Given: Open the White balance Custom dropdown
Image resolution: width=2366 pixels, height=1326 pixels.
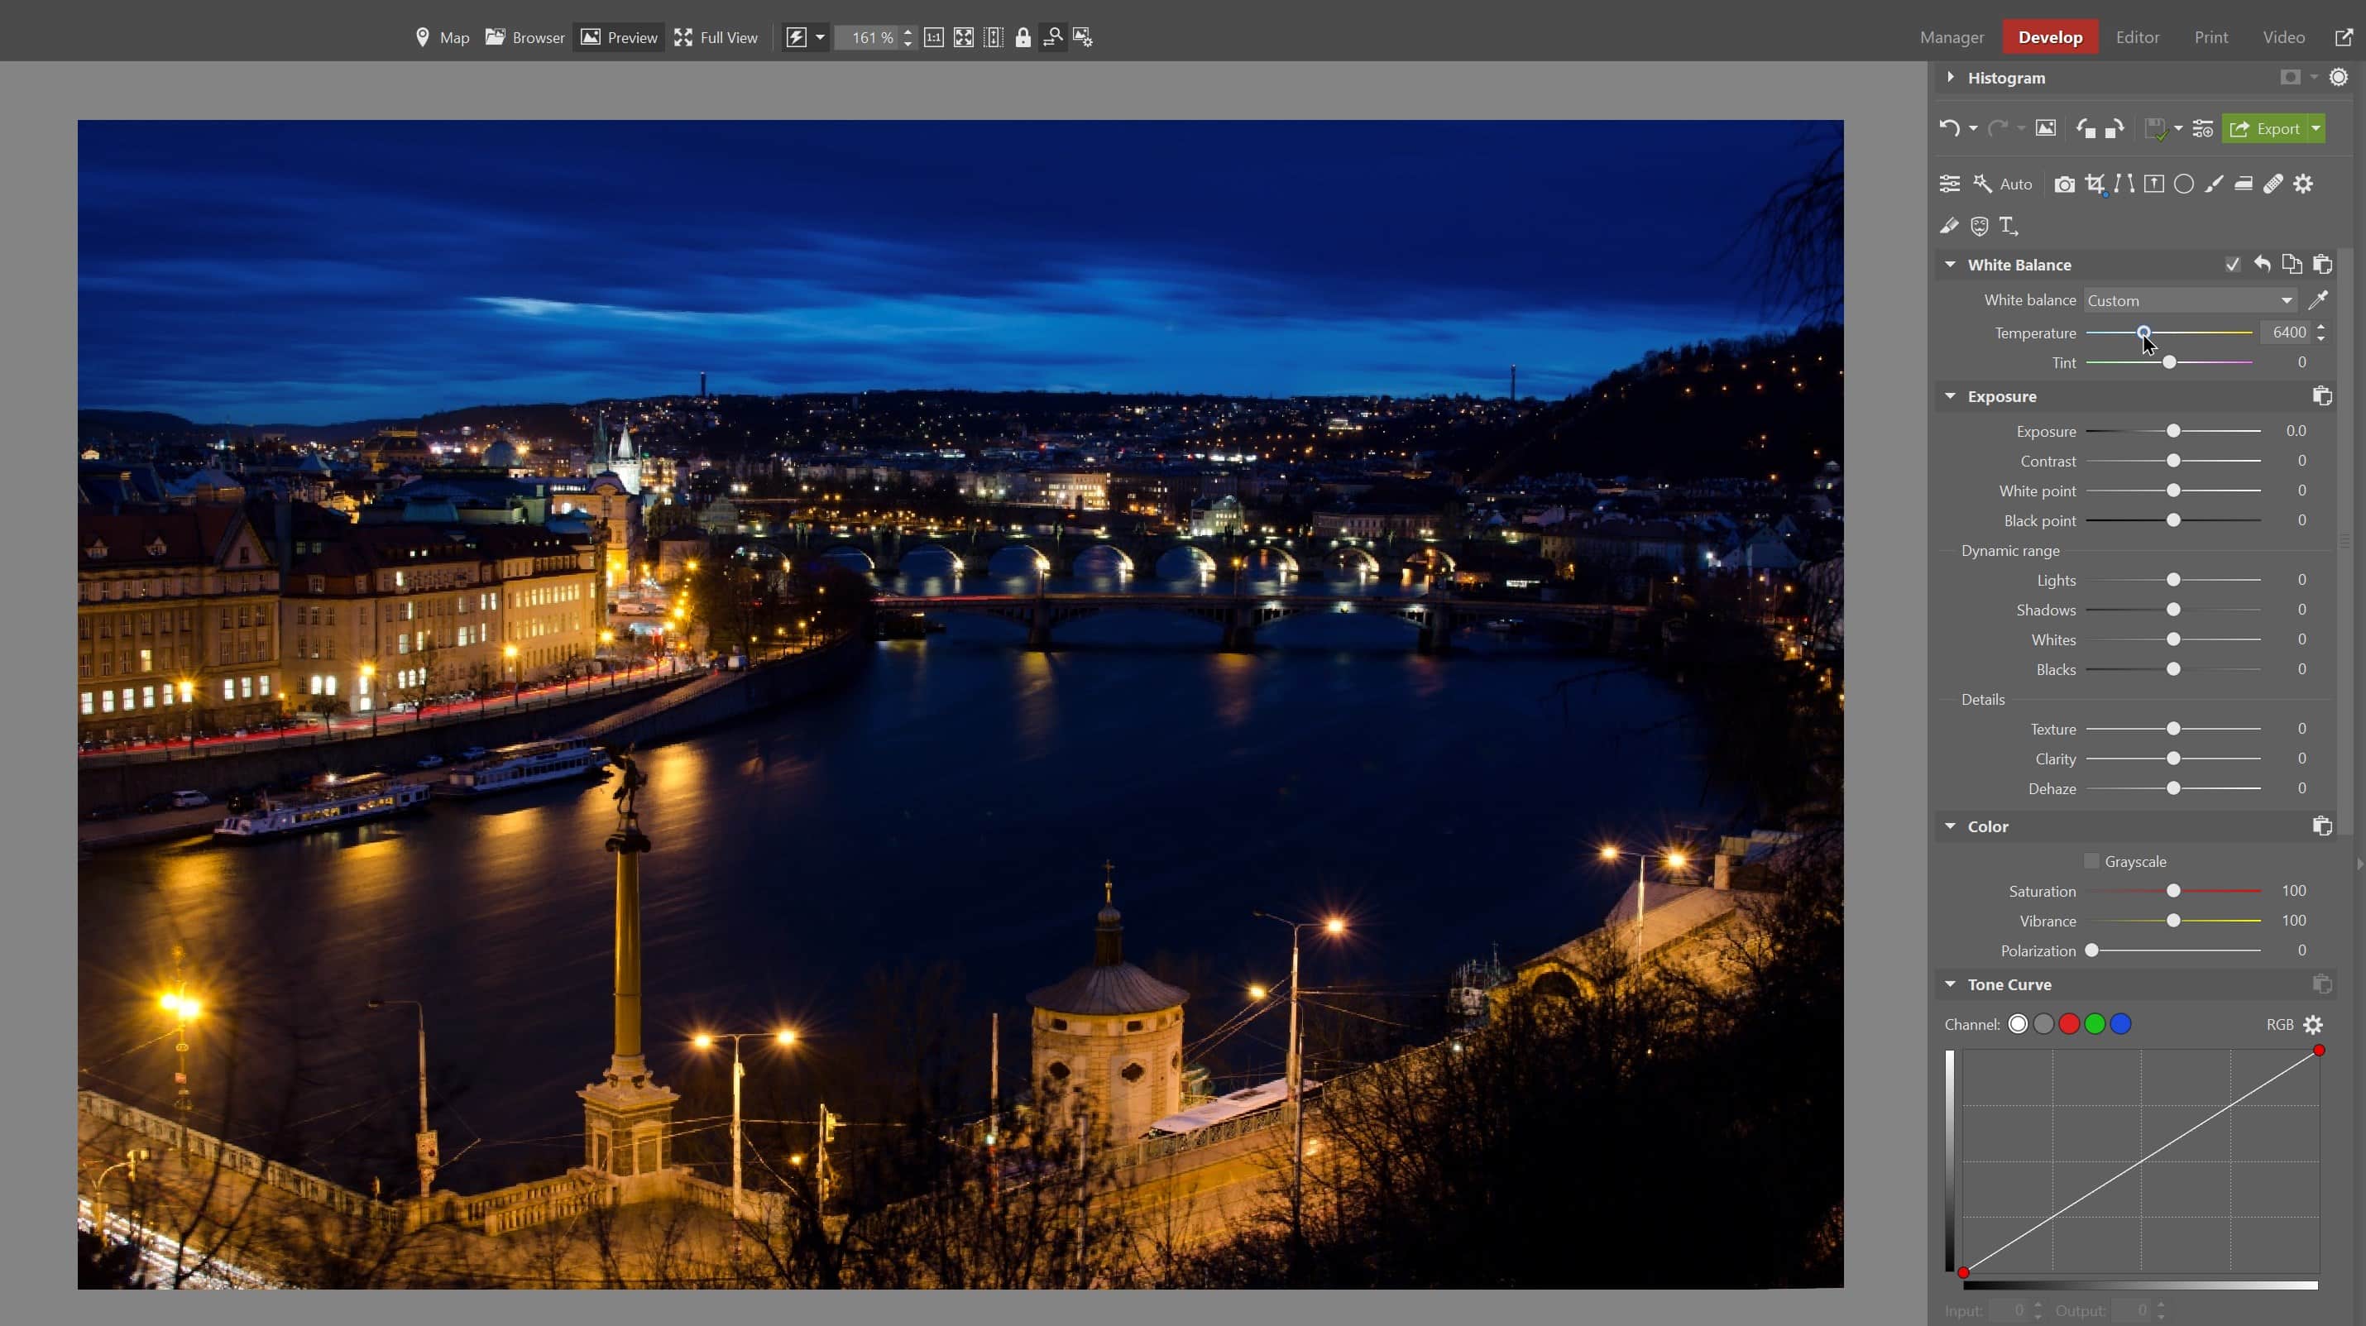Looking at the screenshot, I should pos(2190,300).
